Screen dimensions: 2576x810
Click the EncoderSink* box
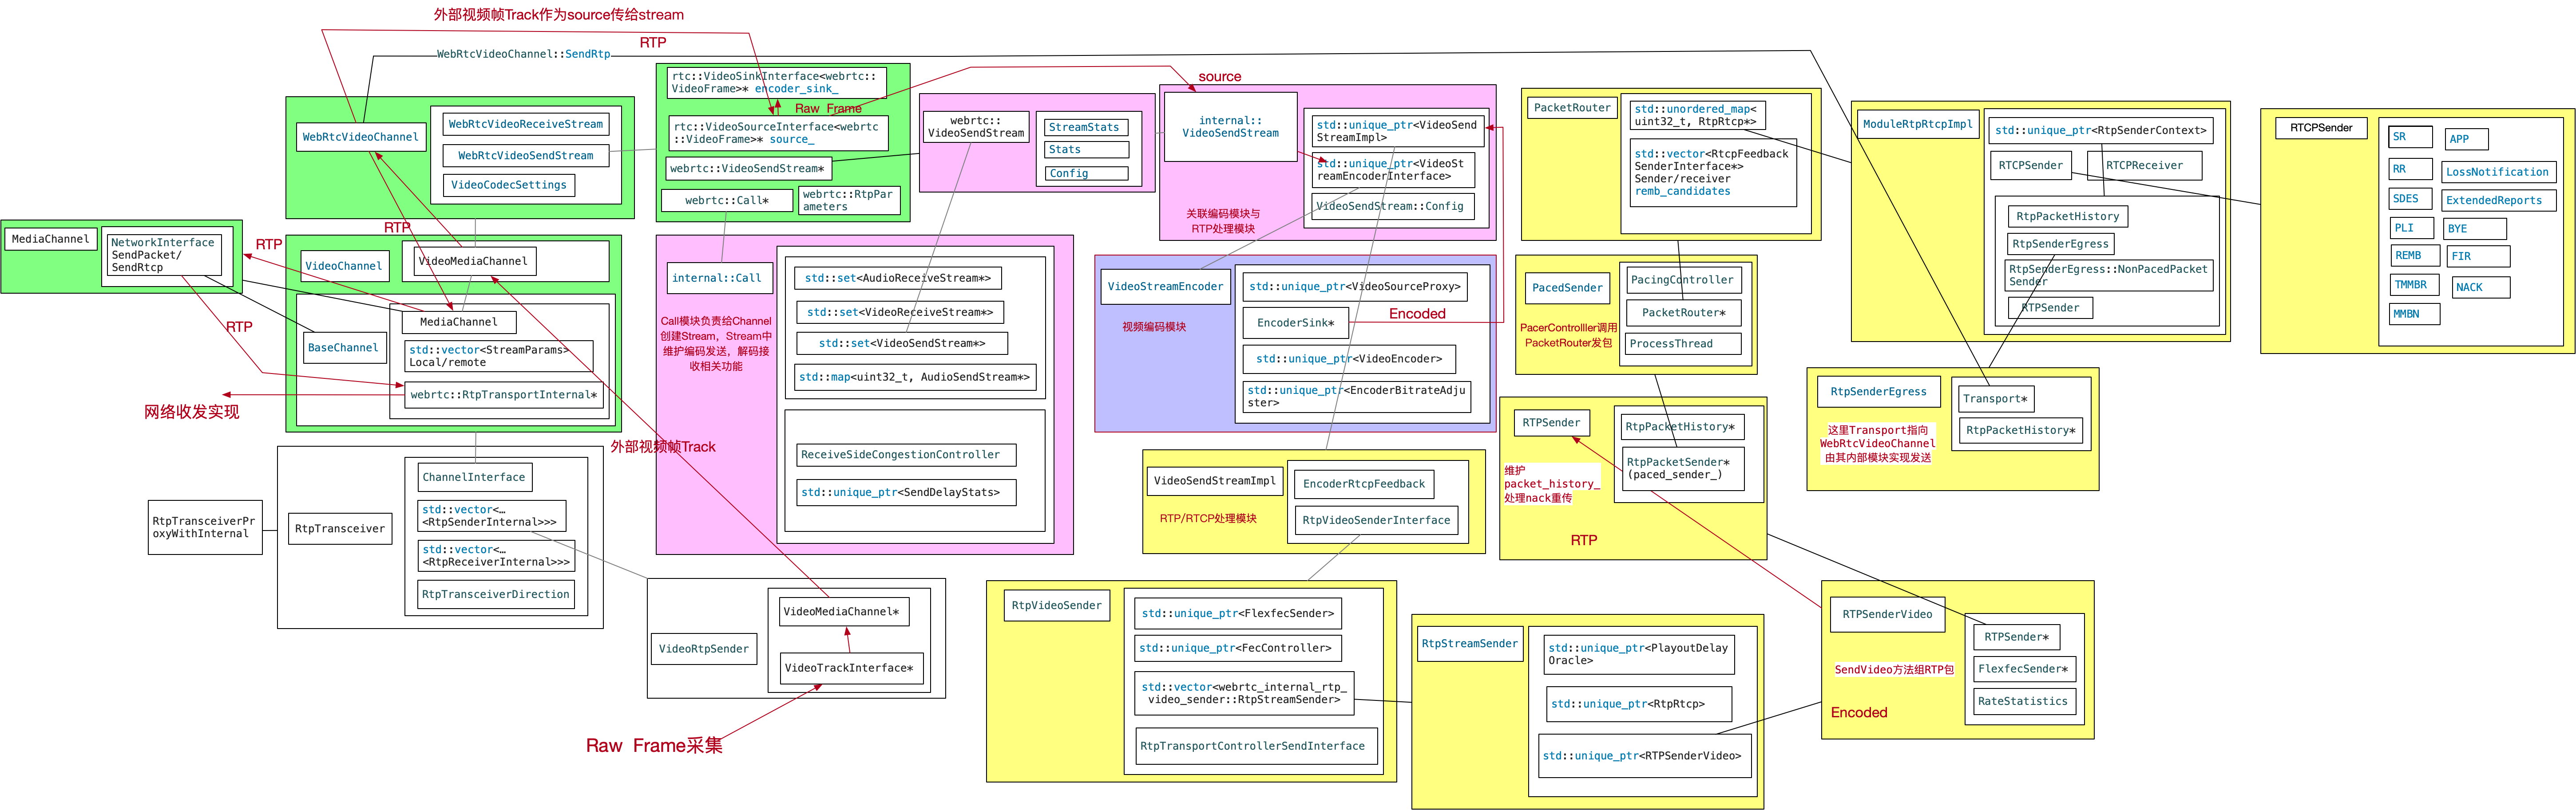[1296, 322]
